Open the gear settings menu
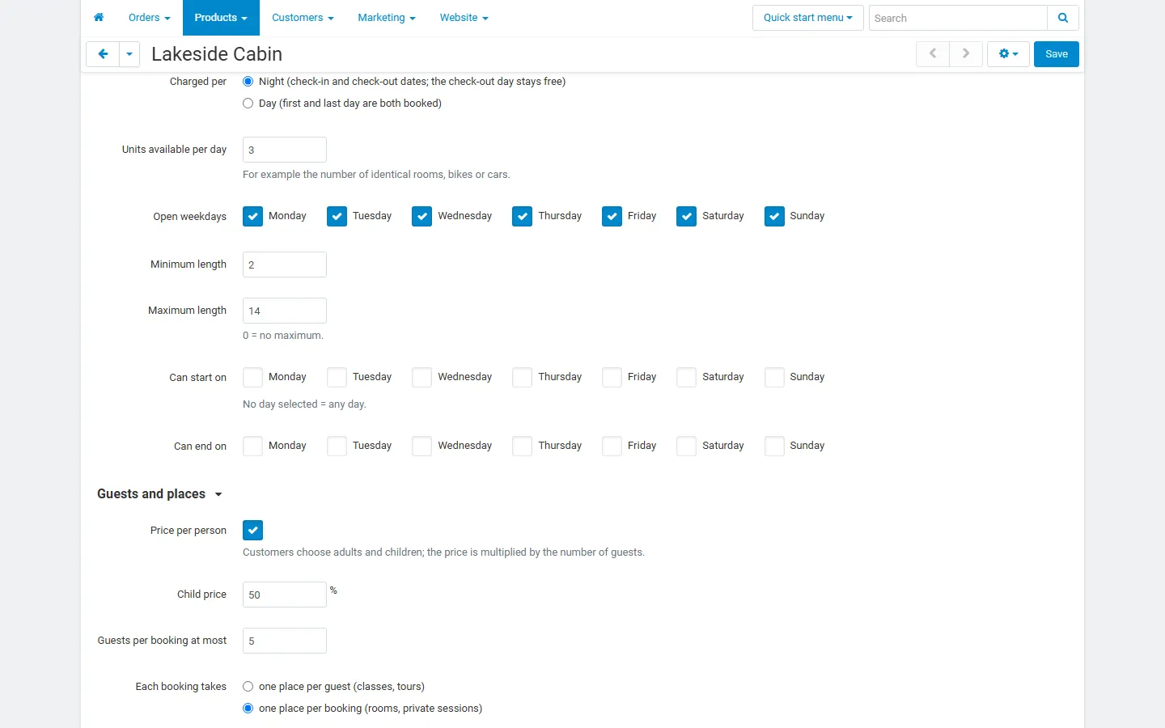1165x728 pixels. [x=1008, y=54]
